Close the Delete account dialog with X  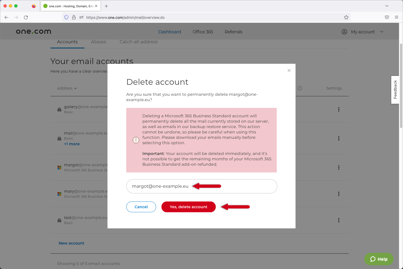click(x=289, y=70)
